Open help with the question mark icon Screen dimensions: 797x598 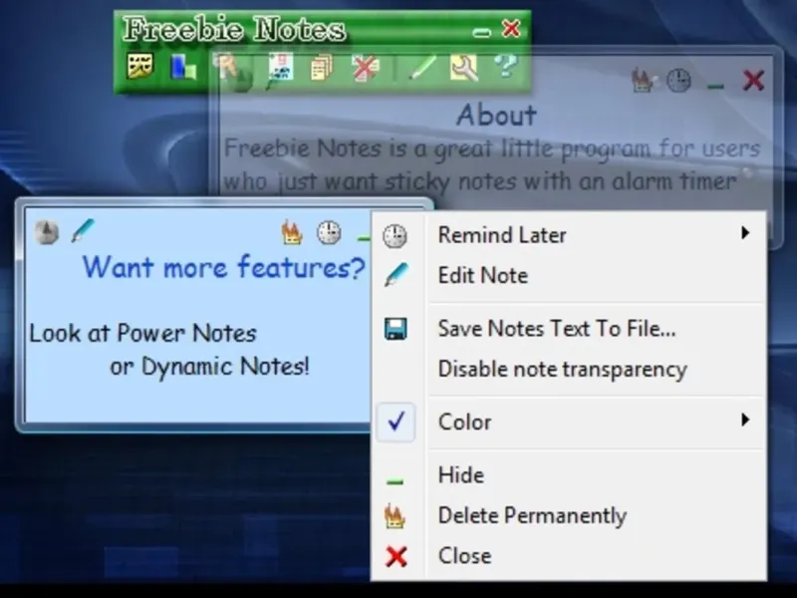[x=506, y=67]
